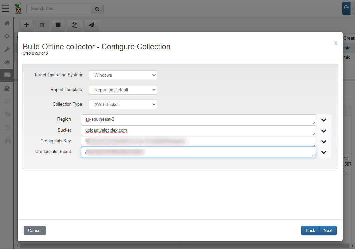Open the Target Operating System dropdown

click(x=123, y=75)
